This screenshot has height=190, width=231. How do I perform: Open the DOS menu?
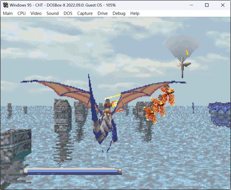pyautogui.click(x=68, y=13)
